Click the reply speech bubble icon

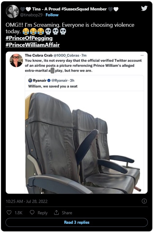(x=32, y=212)
